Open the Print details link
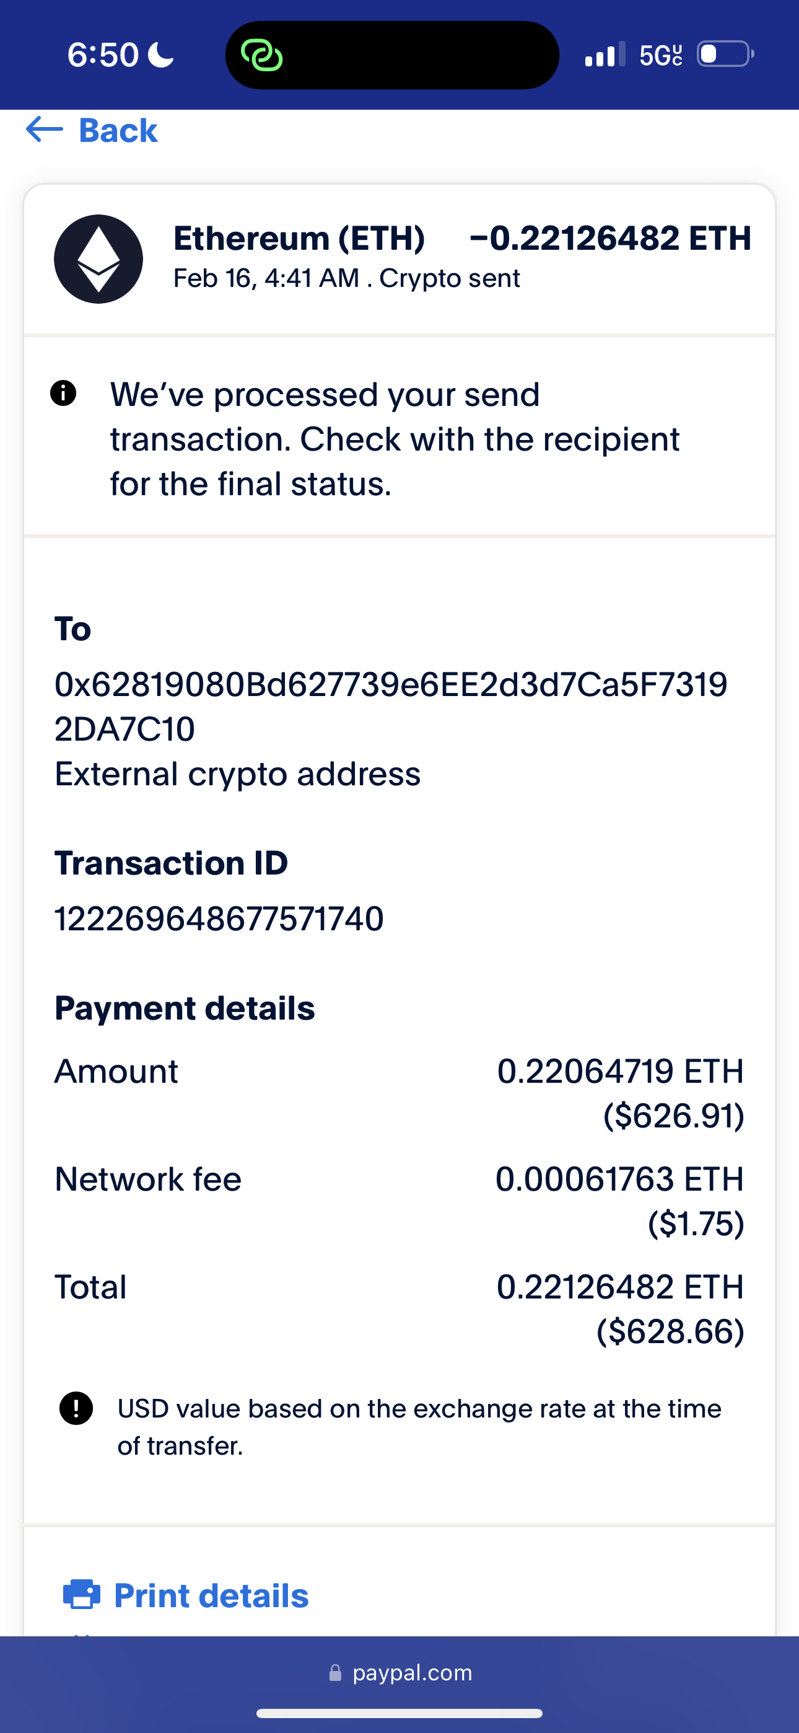Image resolution: width=799 pixels, height=1733 pixels. (x=211, y=1595)
